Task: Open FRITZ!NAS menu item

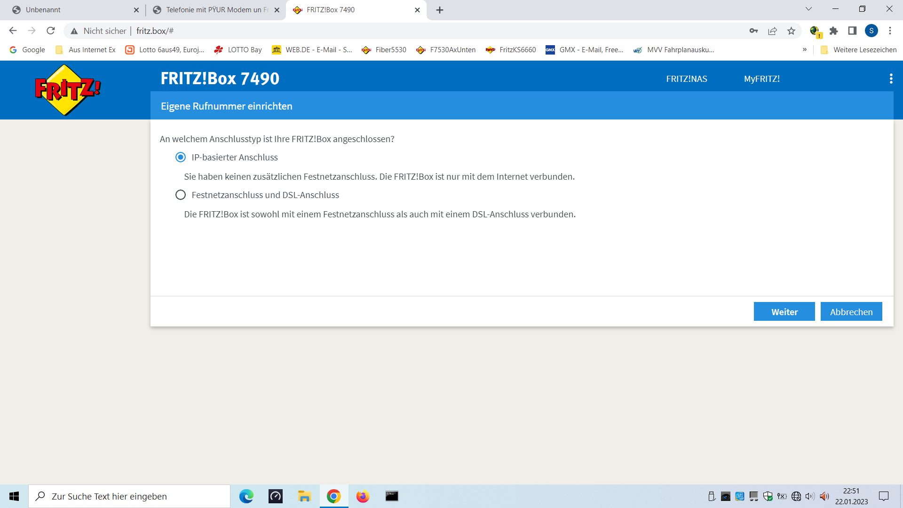Action: coord(686,79)
